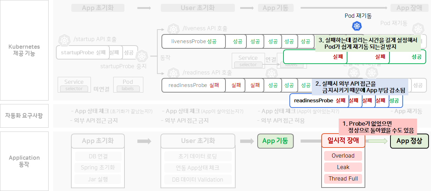Click the /readiness API 호출 label
Screen dimensions: 431x191
tap(207, 73)
